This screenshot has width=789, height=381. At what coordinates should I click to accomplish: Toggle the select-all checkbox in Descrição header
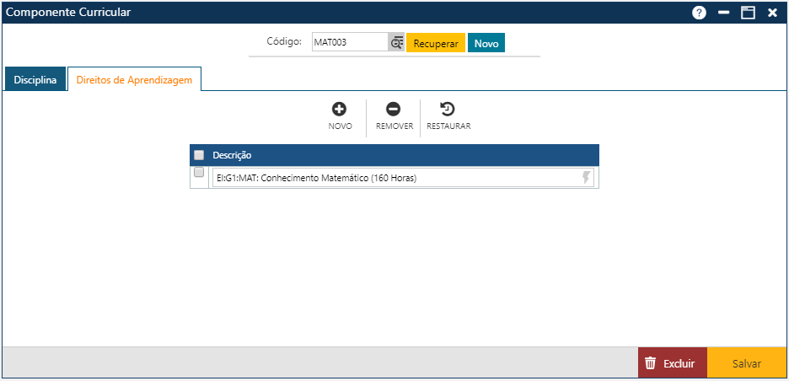click(x=199, y=155)
